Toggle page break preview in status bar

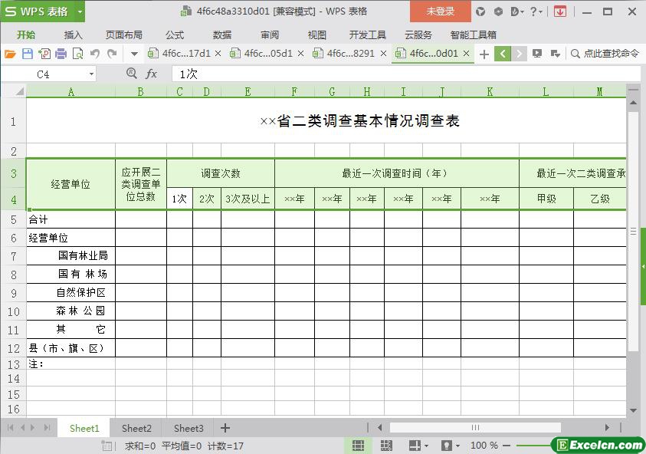coord(386,446)
